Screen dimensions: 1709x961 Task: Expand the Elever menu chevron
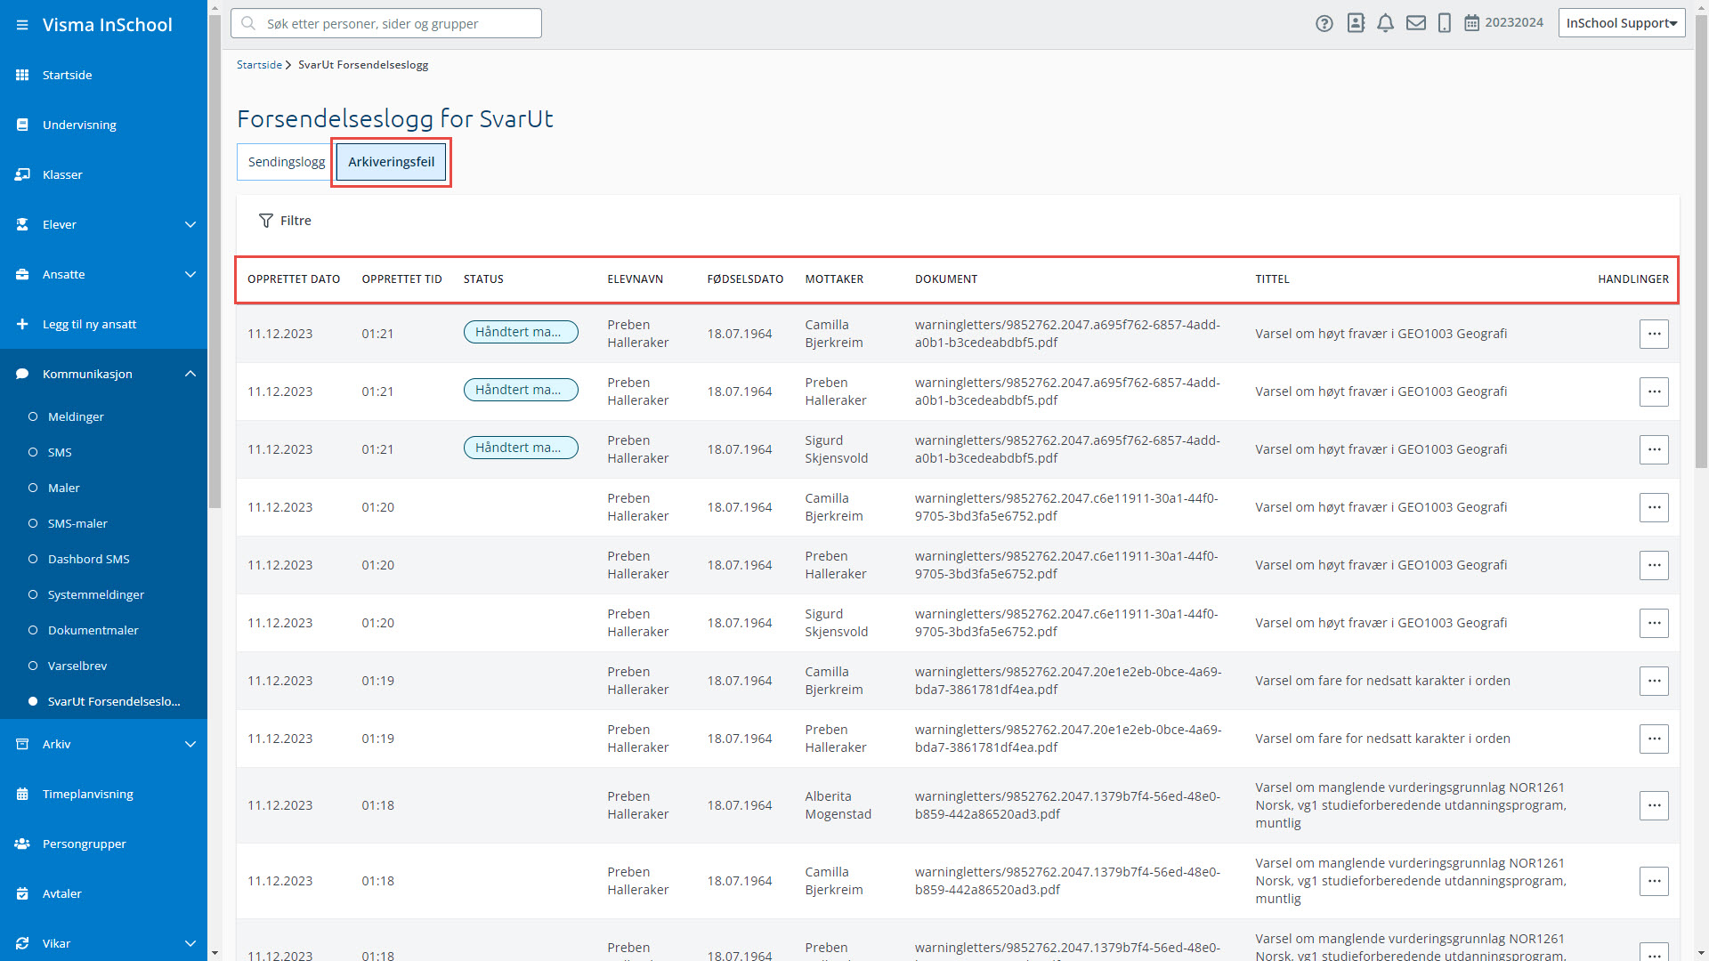tap(190, 224)
